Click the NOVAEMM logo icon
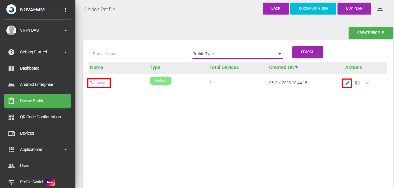The height and width of the screenshot is (188, 394). coord(11,10)
